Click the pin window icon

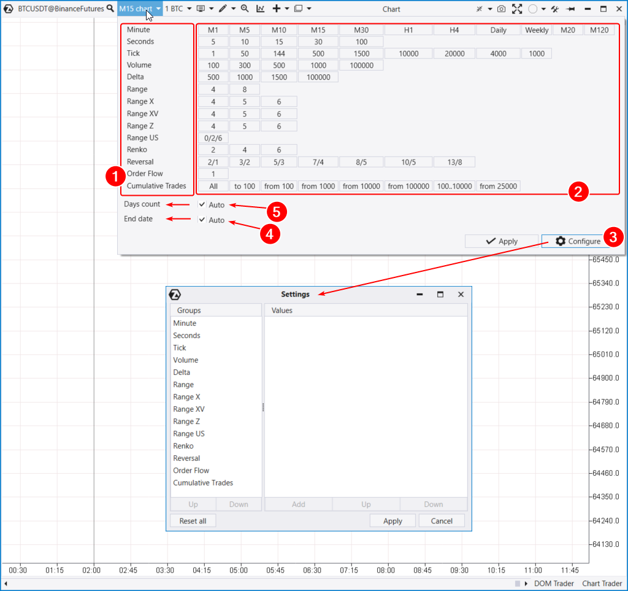570,9
